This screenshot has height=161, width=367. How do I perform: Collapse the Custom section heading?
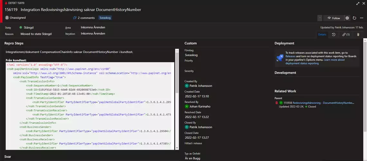tap(191, 43)
